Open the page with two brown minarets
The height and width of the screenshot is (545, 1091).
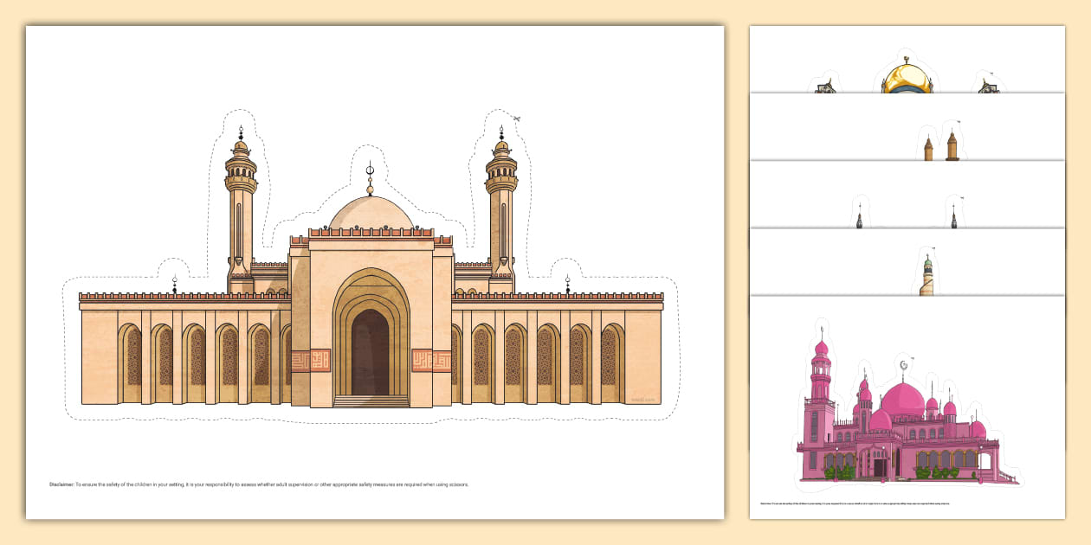tap(907, 128)
